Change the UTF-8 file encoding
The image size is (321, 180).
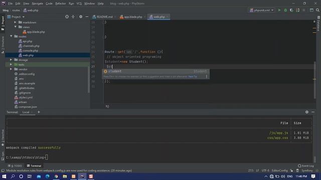pos(265,170)
